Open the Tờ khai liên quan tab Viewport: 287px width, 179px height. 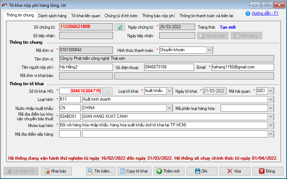pos(85,16)
